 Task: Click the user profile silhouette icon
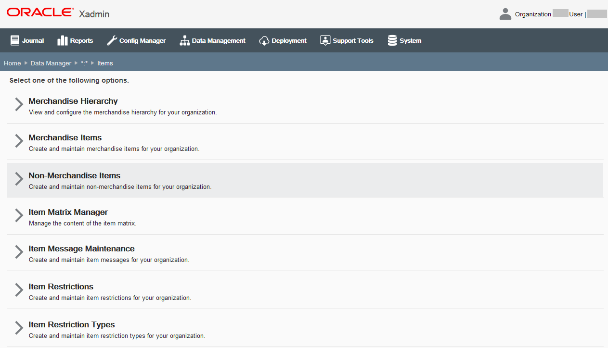tap(505, 13)
